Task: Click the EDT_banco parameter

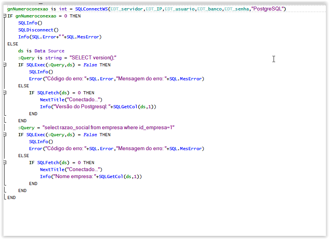Action: (209, 9)
